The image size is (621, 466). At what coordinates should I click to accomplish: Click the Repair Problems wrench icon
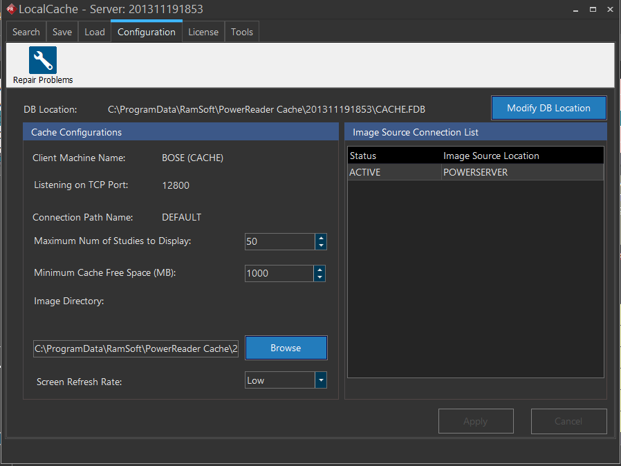pos(43,61)
